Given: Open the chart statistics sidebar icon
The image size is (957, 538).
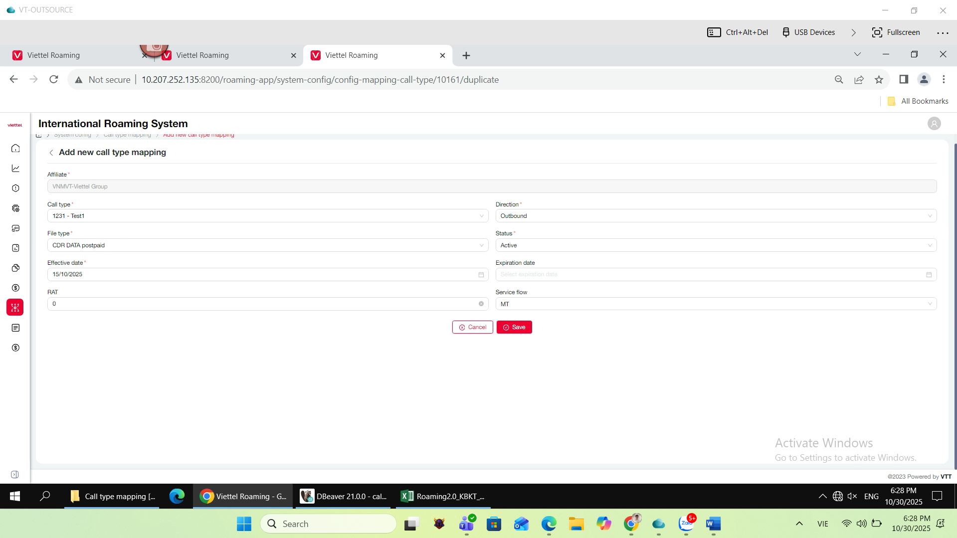Looking at the screenshot, I should tap(15, 169).
